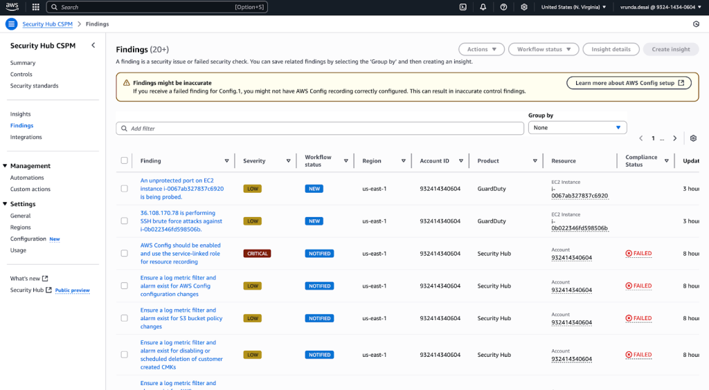Image resolution: width=709 pixels, height=390 pixels.
Task: Go to previous findings page arrow
Action: click(640, 138)
